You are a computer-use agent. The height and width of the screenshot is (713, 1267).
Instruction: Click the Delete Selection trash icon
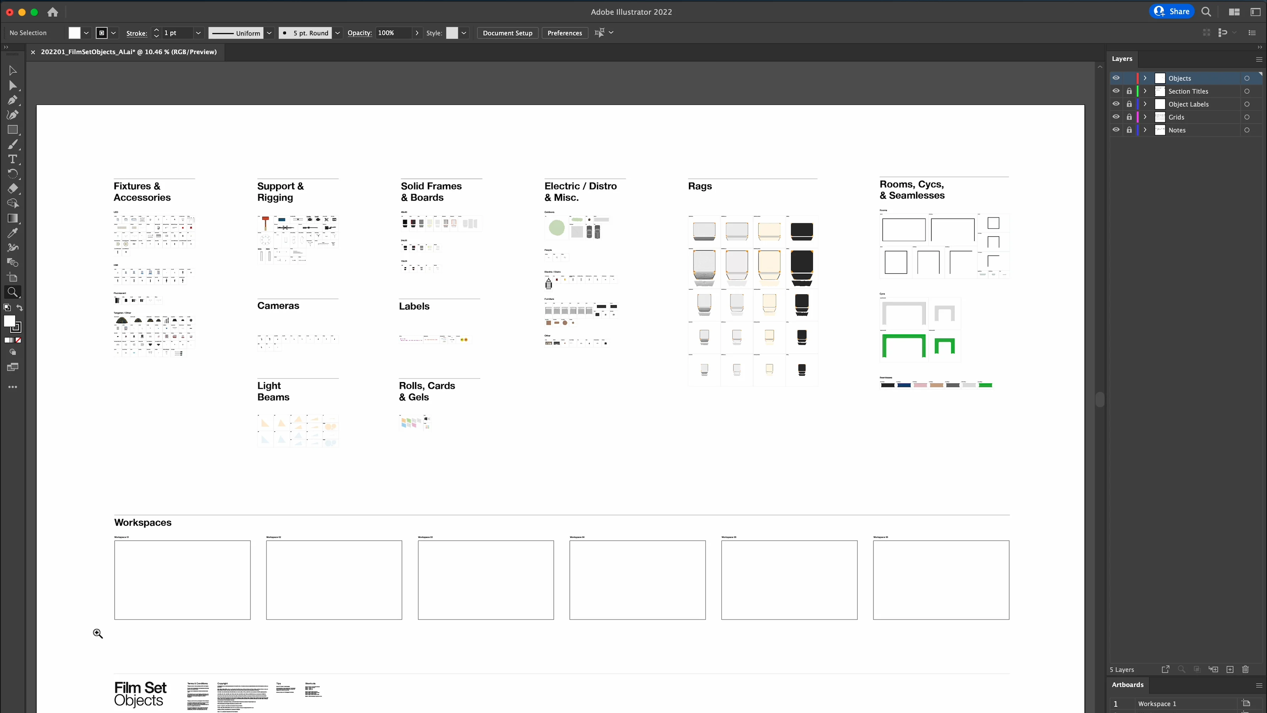1245,669
